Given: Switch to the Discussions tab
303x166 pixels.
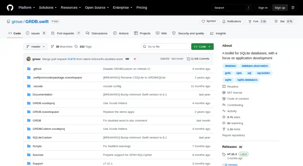Looking at the screenshot, I should (x=97, y=33).
